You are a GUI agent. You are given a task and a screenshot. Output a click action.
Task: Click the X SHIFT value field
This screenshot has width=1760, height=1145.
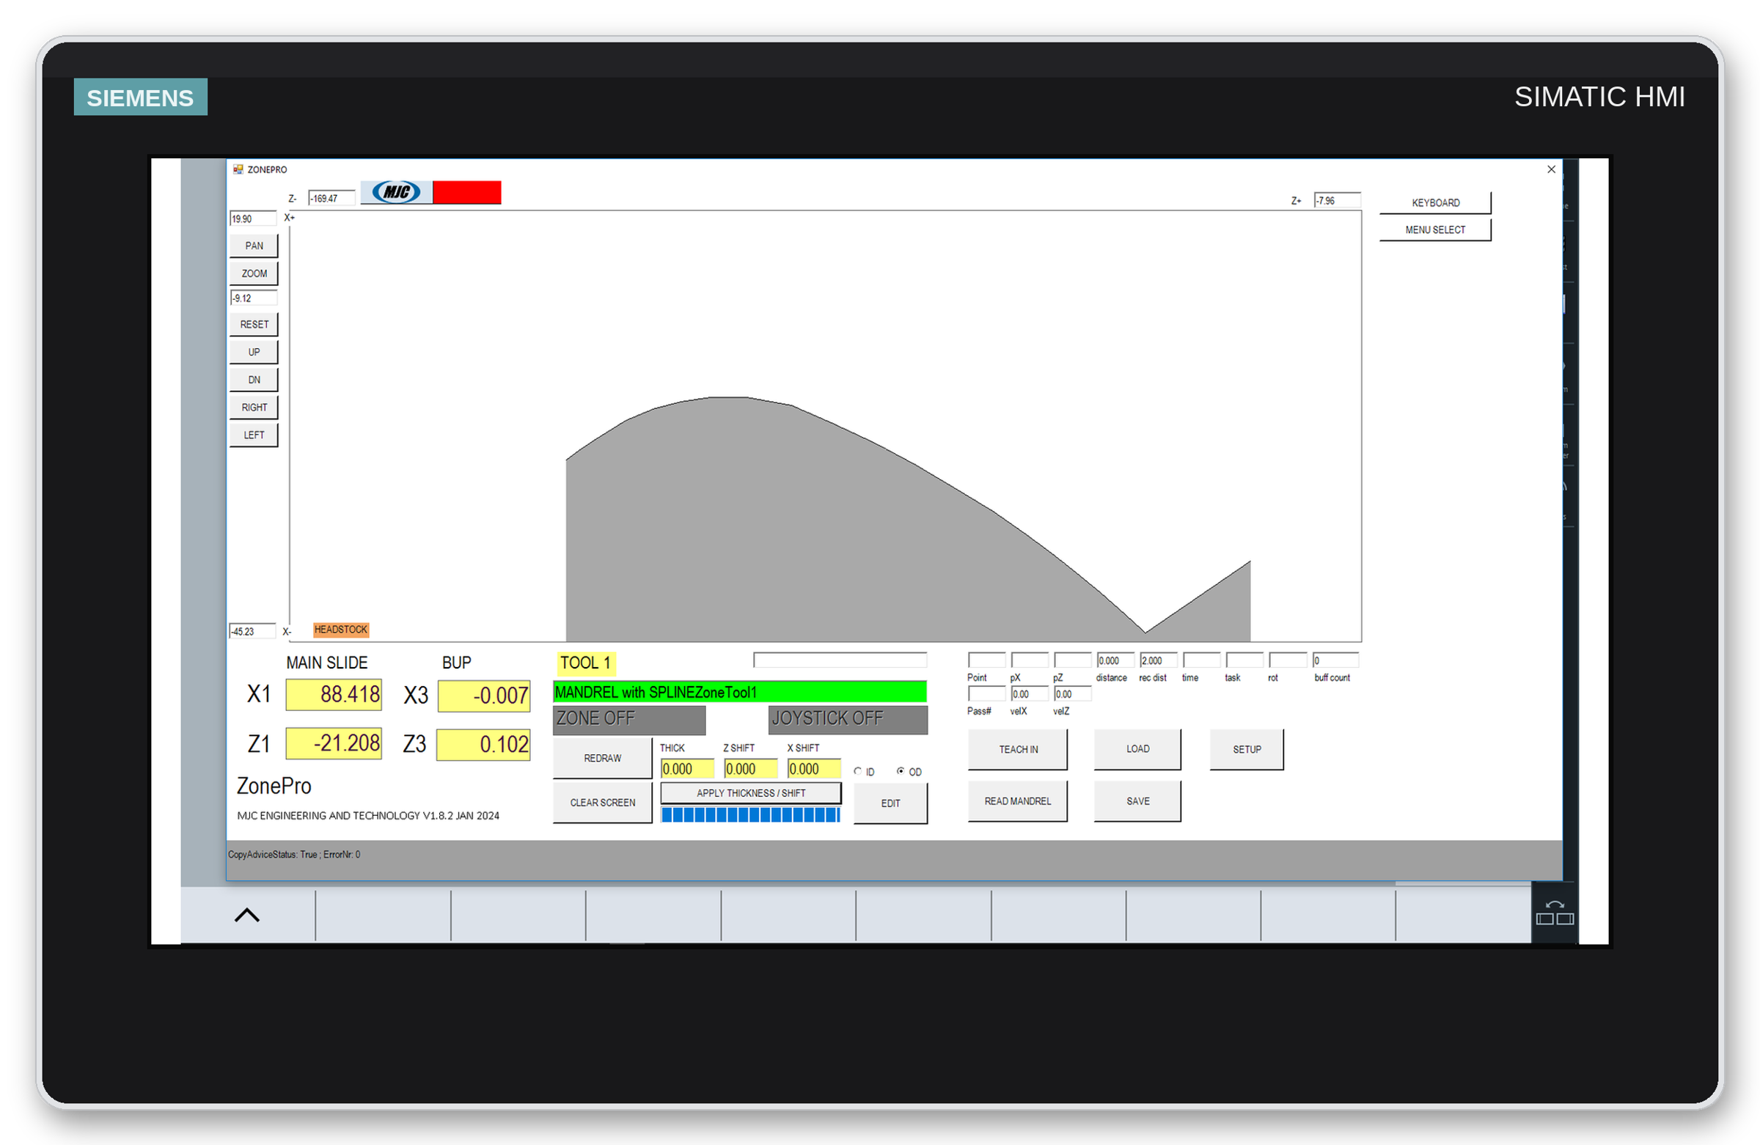[813, 769]
